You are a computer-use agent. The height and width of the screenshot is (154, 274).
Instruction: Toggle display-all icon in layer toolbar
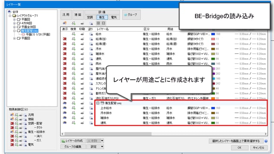coord(65,23)
